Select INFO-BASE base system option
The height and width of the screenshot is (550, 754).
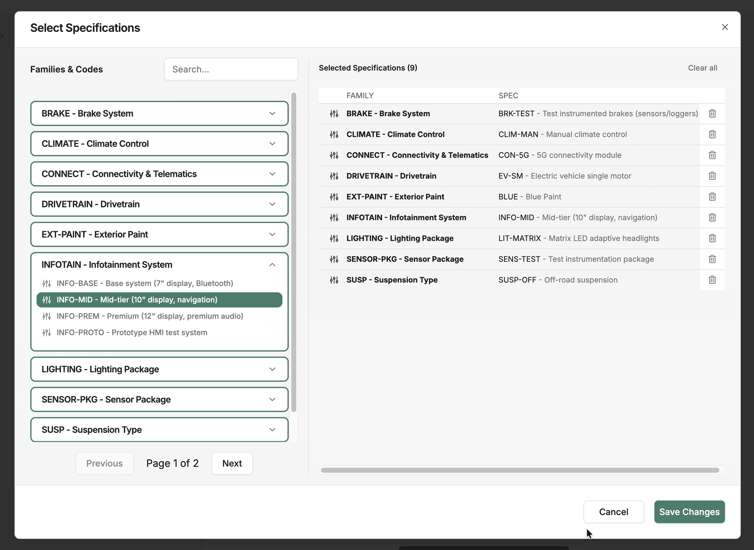tap(159, 283)
